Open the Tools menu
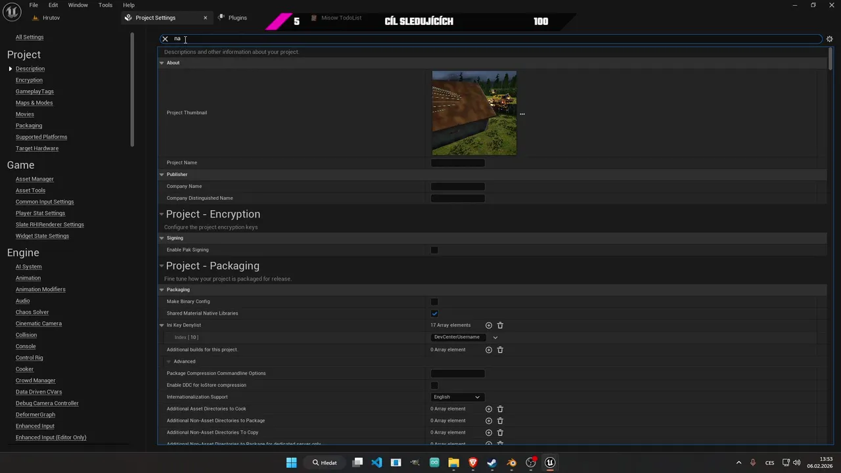 point(105,5)
